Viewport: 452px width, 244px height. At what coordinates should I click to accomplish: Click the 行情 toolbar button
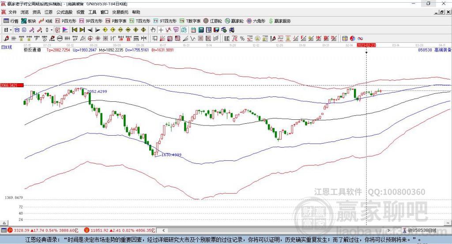point(11,21)
